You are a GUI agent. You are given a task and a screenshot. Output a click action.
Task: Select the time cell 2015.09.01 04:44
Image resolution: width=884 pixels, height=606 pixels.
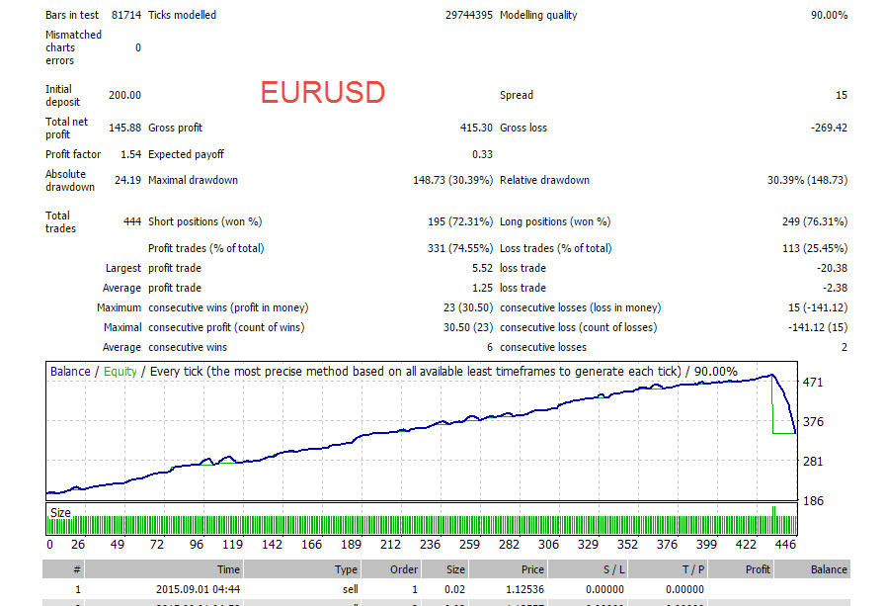[x=198, y=589]
